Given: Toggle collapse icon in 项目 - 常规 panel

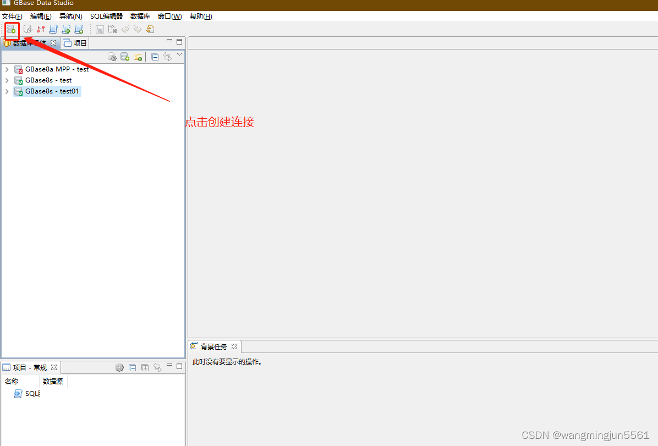Looking at the screenshot, I should click(x=132, y=367).
